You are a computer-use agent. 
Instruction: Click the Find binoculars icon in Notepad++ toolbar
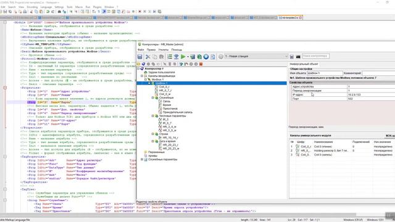point(59,12)
